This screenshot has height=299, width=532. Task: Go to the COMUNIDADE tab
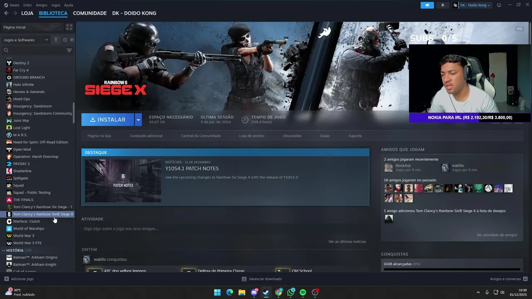point(90,13)
